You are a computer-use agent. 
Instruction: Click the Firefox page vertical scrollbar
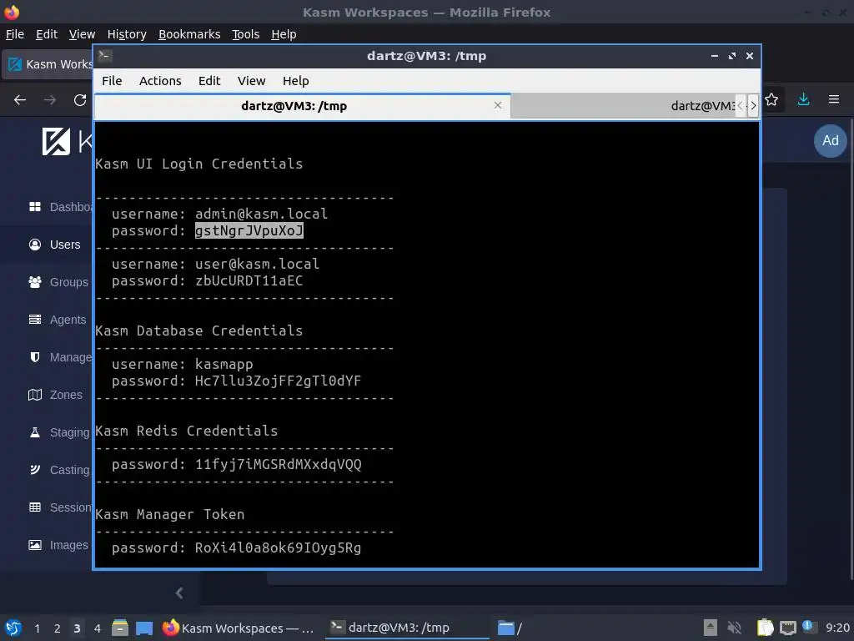pos(850,349)
